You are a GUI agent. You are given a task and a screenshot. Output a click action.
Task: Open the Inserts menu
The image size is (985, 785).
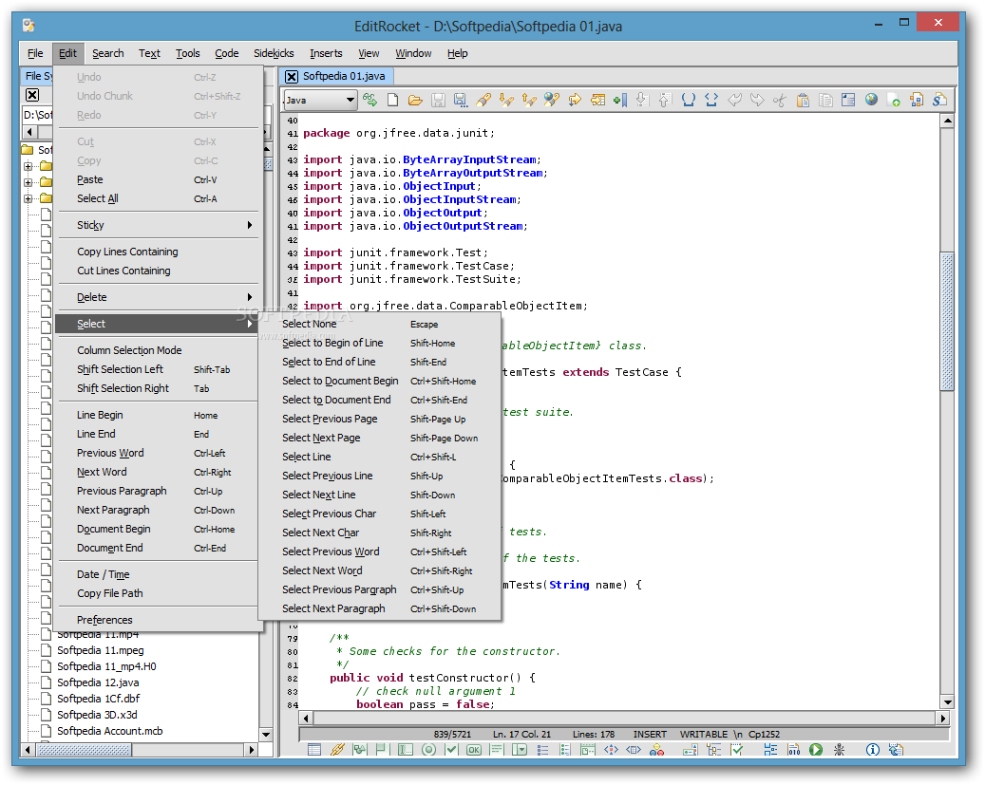pyautogui.click(x=326, y=53)
